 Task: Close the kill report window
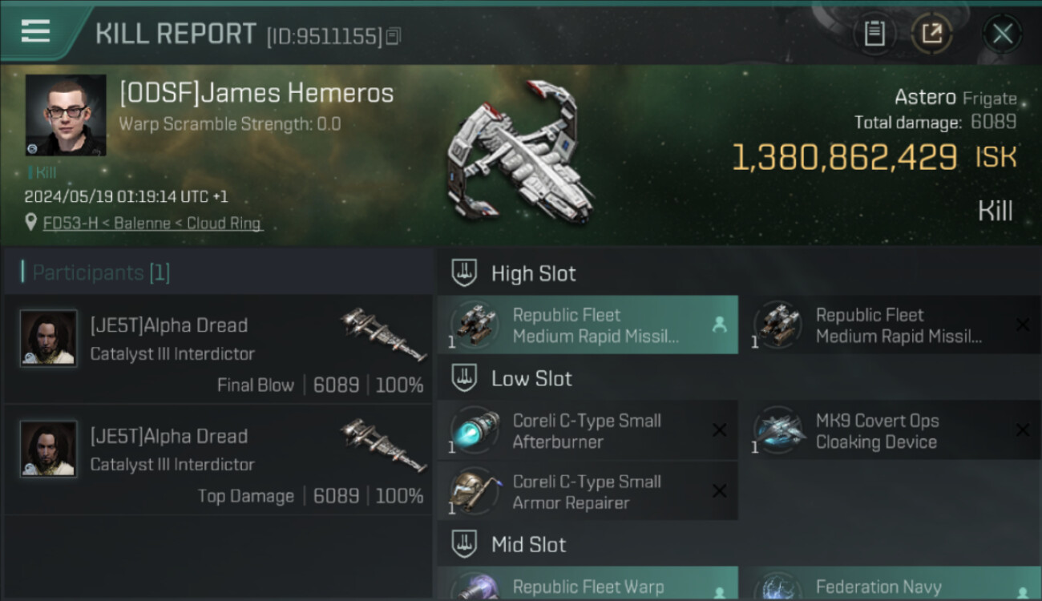1002,34
